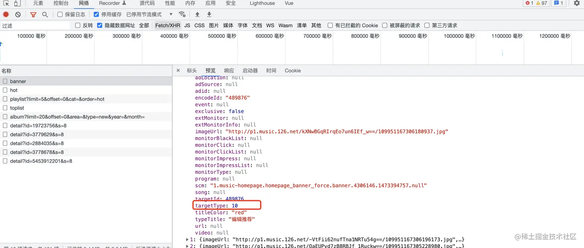Expand JSON item 1 in preview
The width and height of the screenshot is (584, 248).
(x=187, y=240)
